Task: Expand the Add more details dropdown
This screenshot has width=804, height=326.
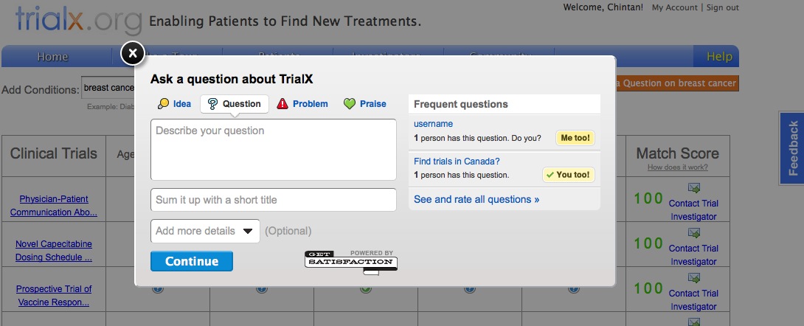Action: (205, 231)
